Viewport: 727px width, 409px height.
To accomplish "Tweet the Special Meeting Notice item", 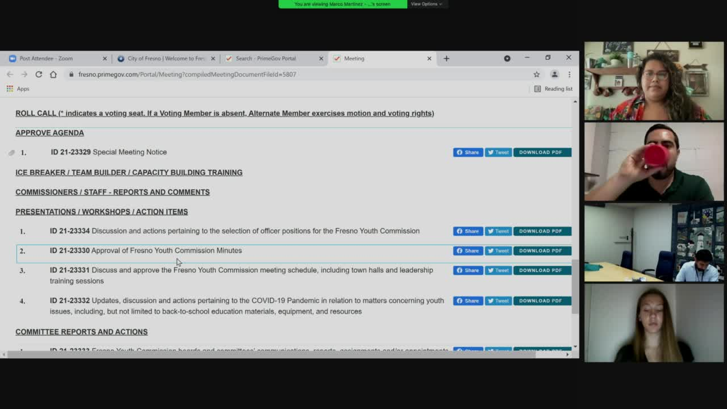I will pos(498,152).
